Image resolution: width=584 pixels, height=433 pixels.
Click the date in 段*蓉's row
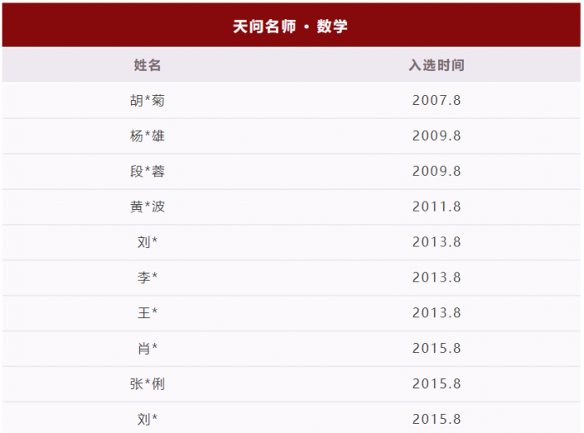[436, 172]
